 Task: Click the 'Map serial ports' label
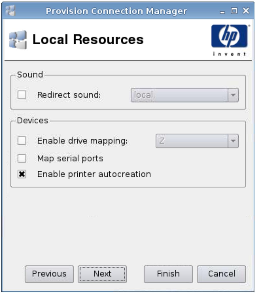[x=70, y=159]
